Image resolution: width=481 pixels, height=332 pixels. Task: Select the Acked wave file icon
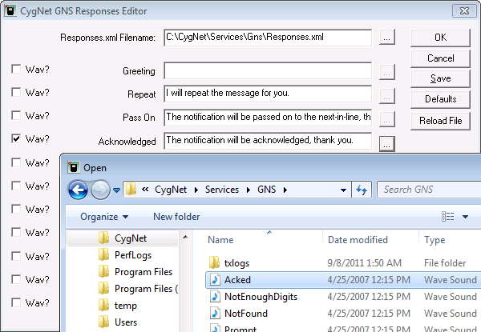215,279
